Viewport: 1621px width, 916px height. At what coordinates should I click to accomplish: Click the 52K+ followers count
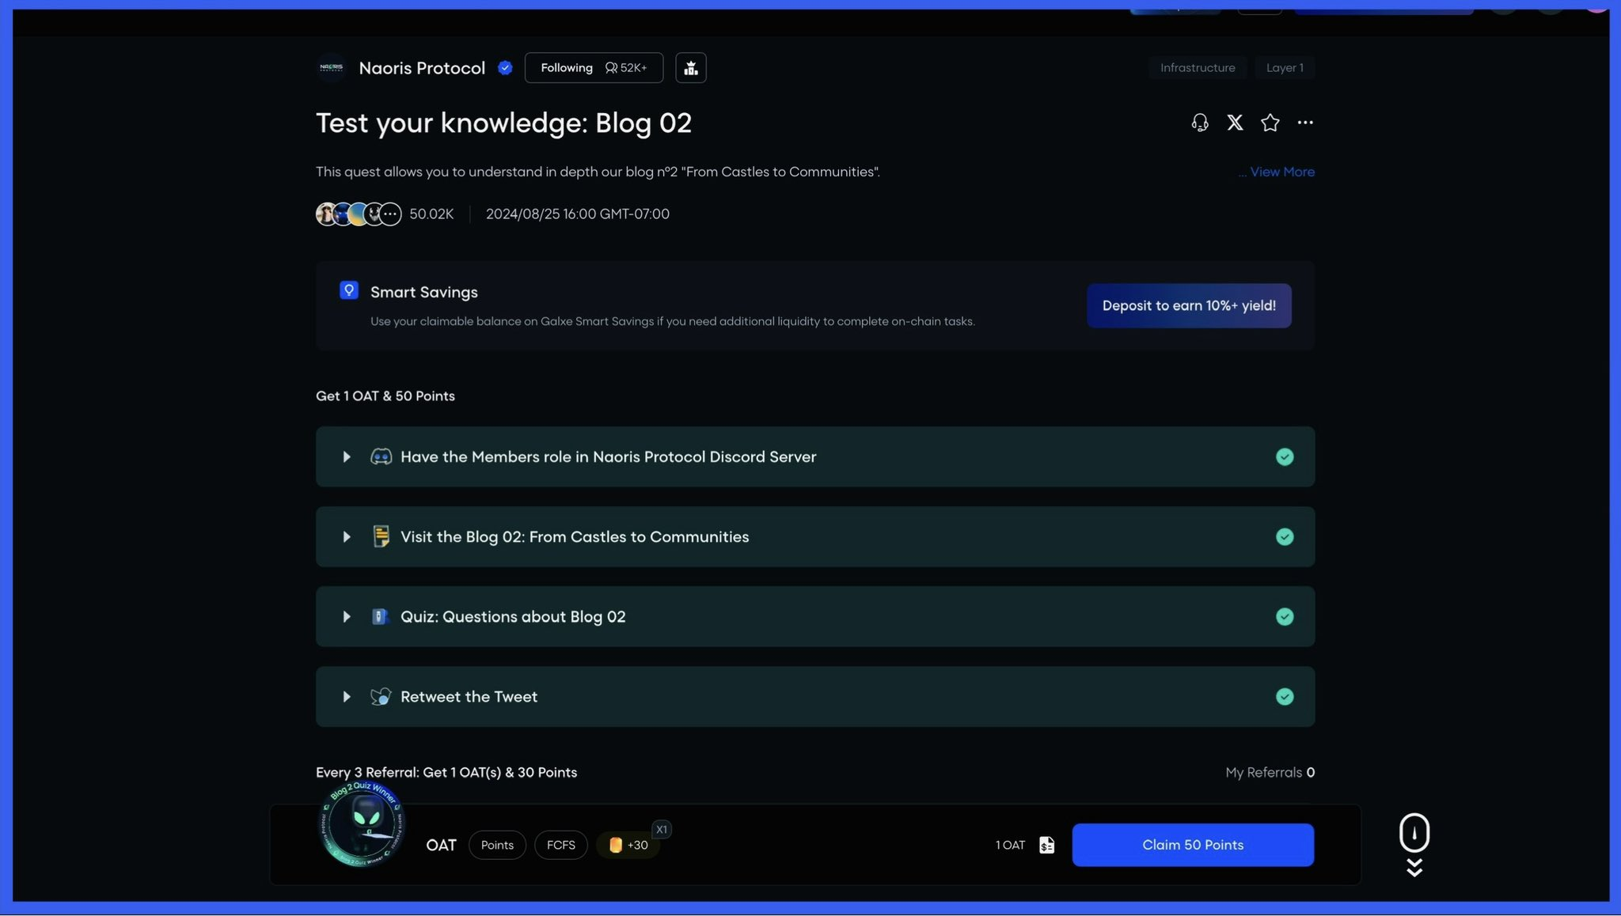pos(626,68)
